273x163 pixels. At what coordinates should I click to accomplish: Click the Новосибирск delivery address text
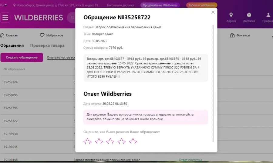point(58,5)
